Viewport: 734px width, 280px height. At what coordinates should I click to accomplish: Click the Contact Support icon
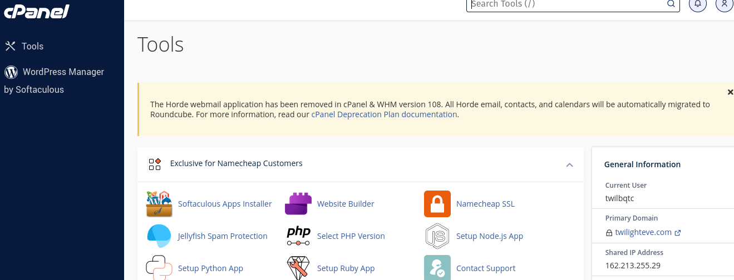(x=437, y=268)
